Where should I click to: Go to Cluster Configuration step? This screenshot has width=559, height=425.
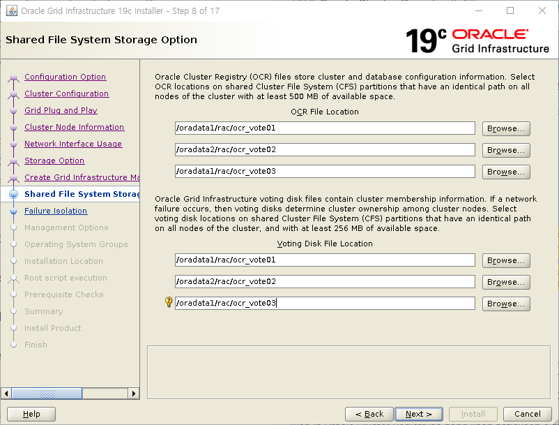[67, 94]
